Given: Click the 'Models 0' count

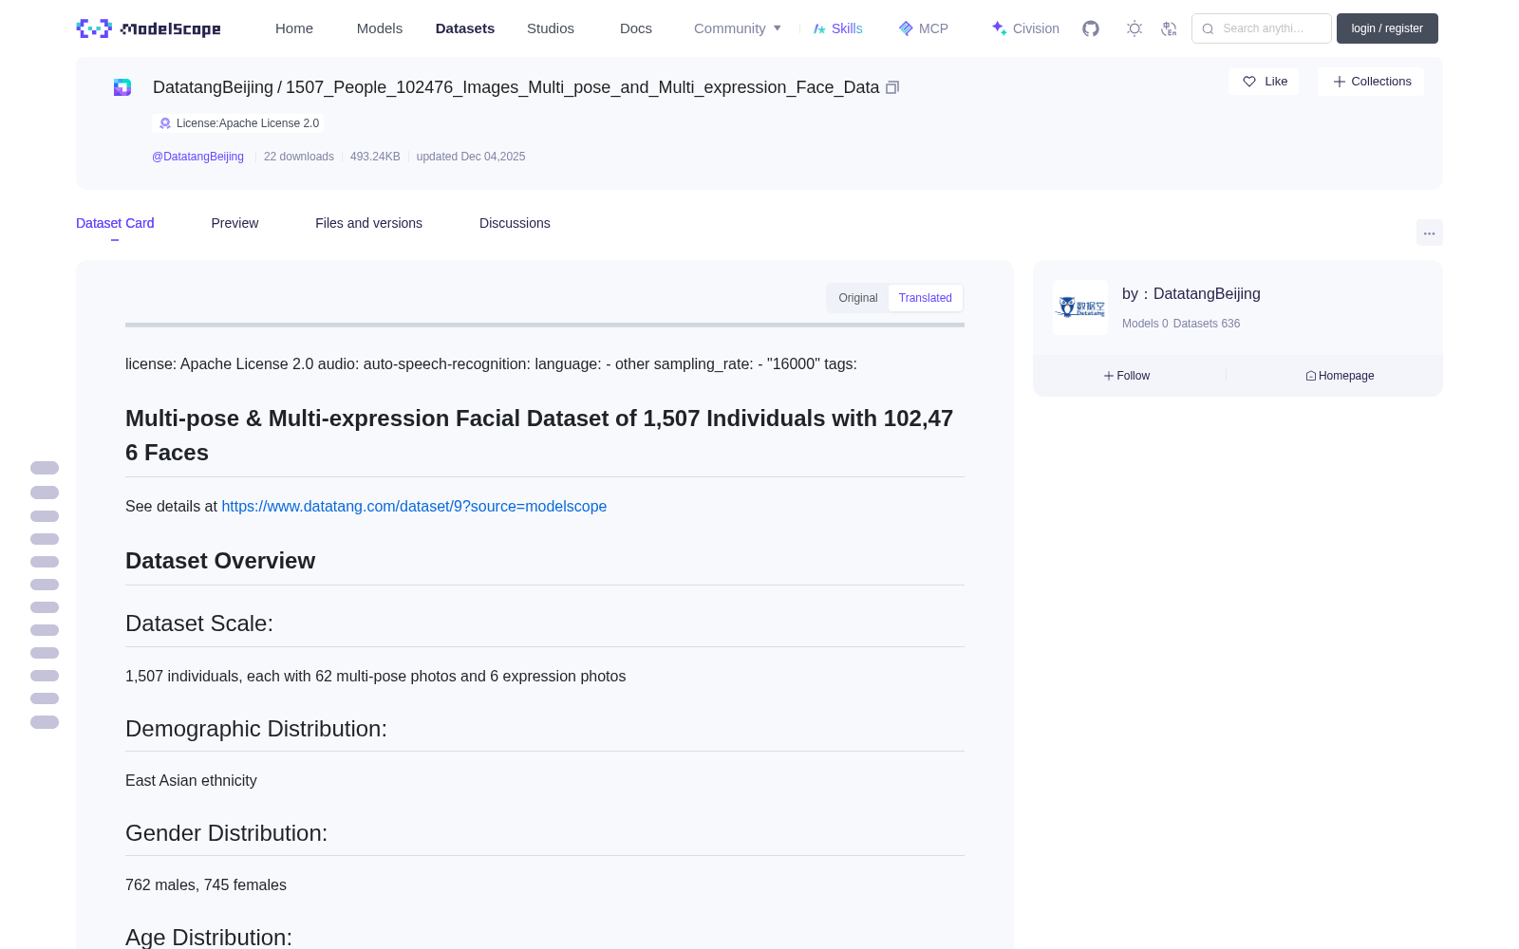Looking at the screenshot, I should [1145, 324].
